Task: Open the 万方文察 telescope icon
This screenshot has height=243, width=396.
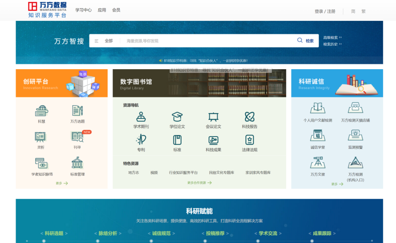Action: tap(318, 162)
